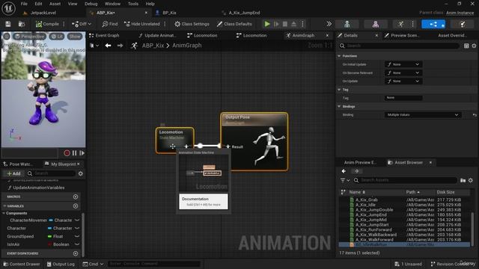Open Class Settings
The height and width of the screenshot is (269, 479).
pyautogui.click(x=192, y=24)
